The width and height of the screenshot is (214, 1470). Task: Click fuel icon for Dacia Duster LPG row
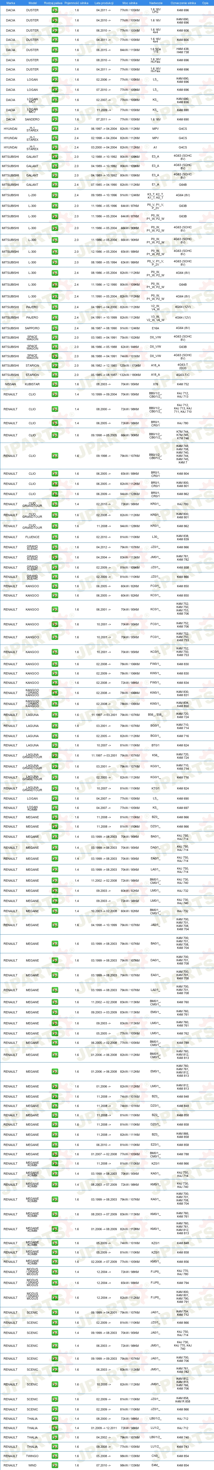click(55, 10)
